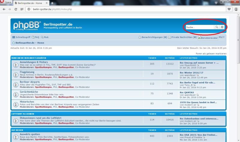Reload the page with the refresh icon
This screenshot has width=240, height=142.
click(x=16, y=9)
